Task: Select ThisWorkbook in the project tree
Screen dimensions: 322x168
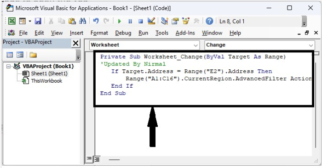Action: tap(46, 81)
